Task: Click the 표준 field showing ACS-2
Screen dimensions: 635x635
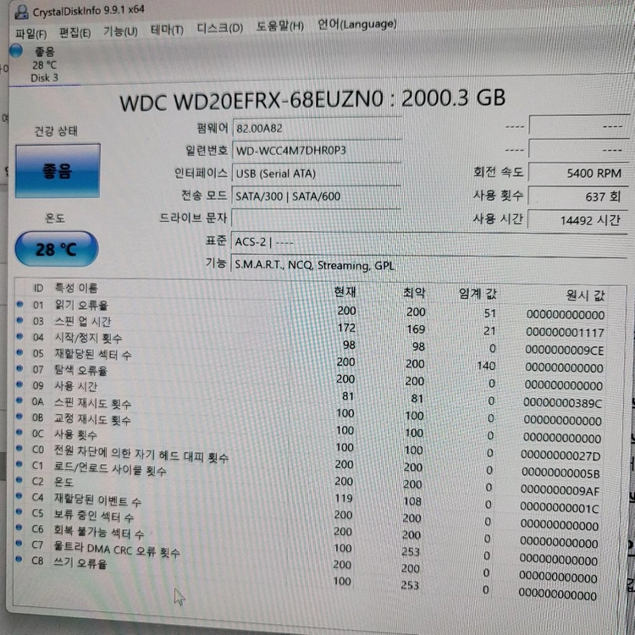Action: tap(429, 242)
